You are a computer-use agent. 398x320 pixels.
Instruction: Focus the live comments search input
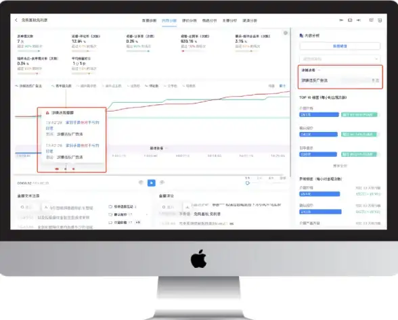(x=171, y=207)
